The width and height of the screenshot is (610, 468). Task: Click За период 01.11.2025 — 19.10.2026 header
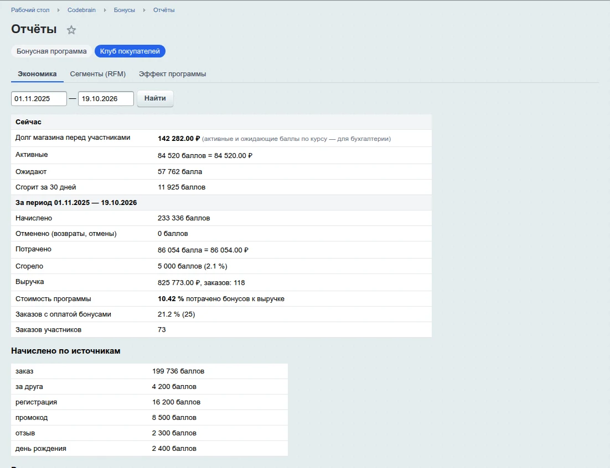click(x=221, y=203)
